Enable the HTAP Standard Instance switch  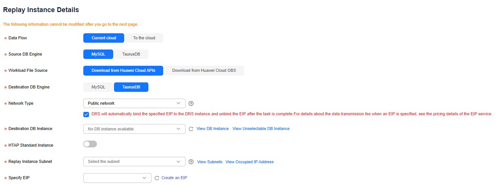[90, 144]
